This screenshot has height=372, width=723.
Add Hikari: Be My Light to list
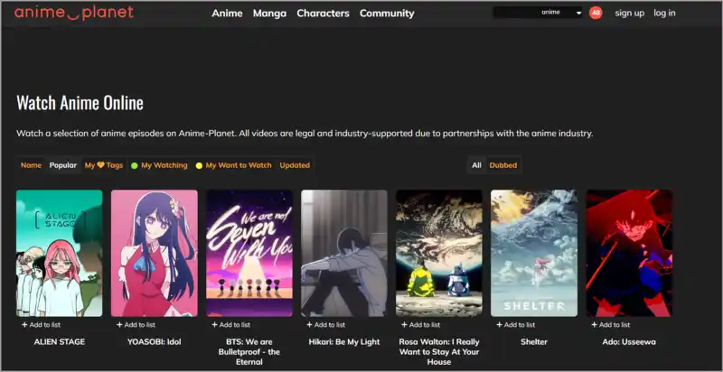click(x=326, y=324)
